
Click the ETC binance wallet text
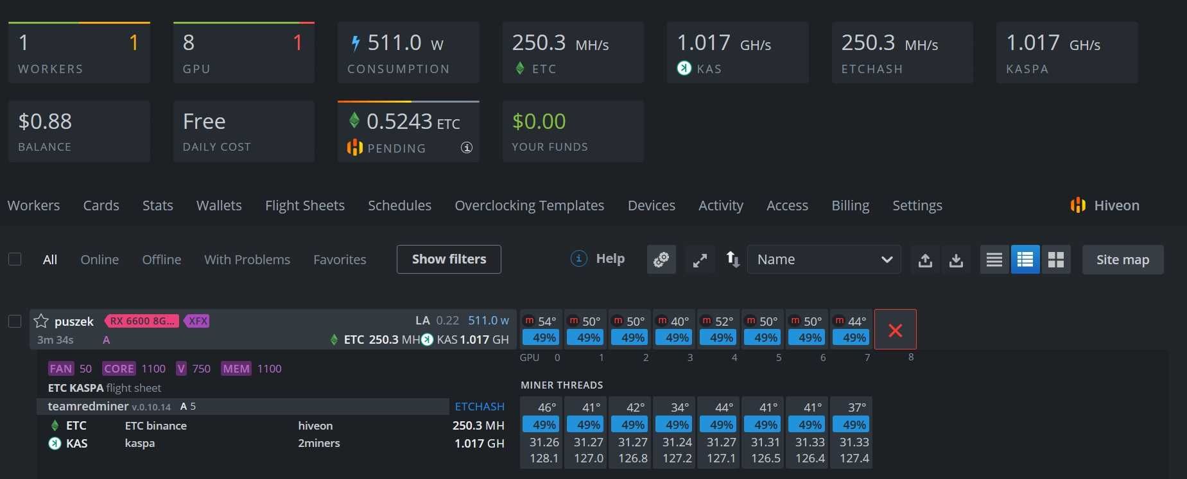click(x=156, y=426)
